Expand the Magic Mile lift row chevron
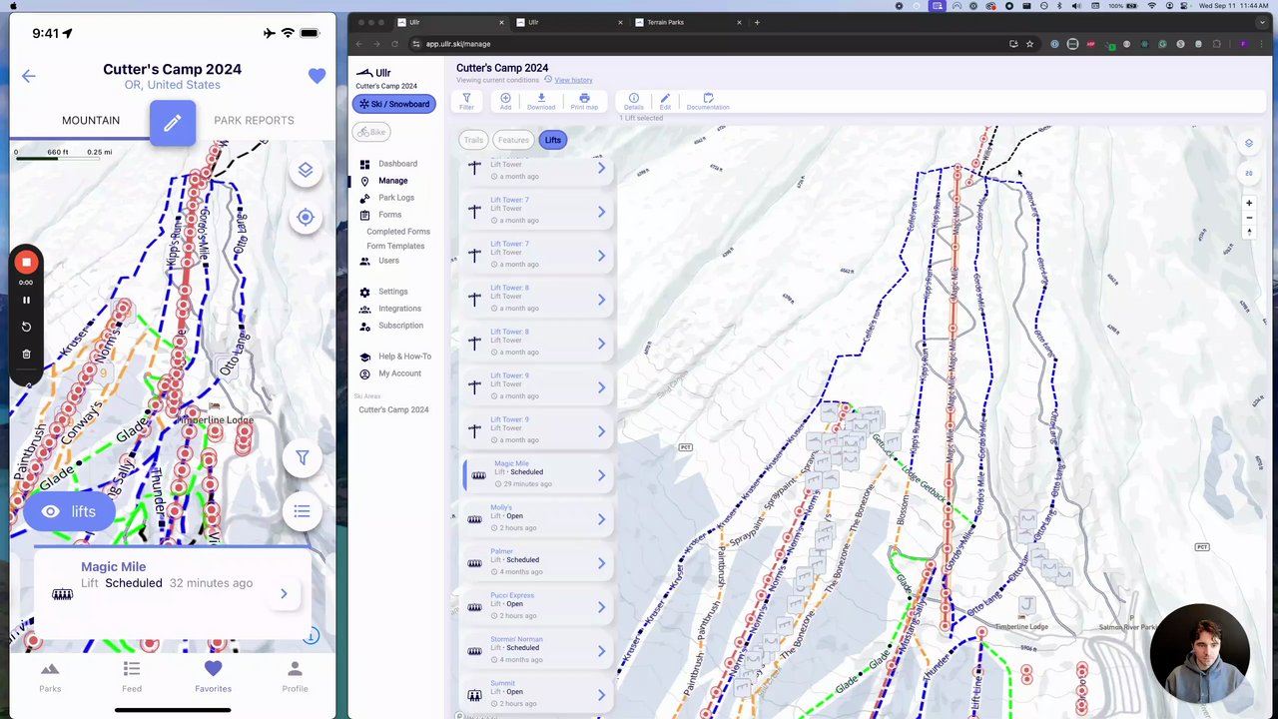Screen dimensions: 1278x719 (x=601, y=475)
